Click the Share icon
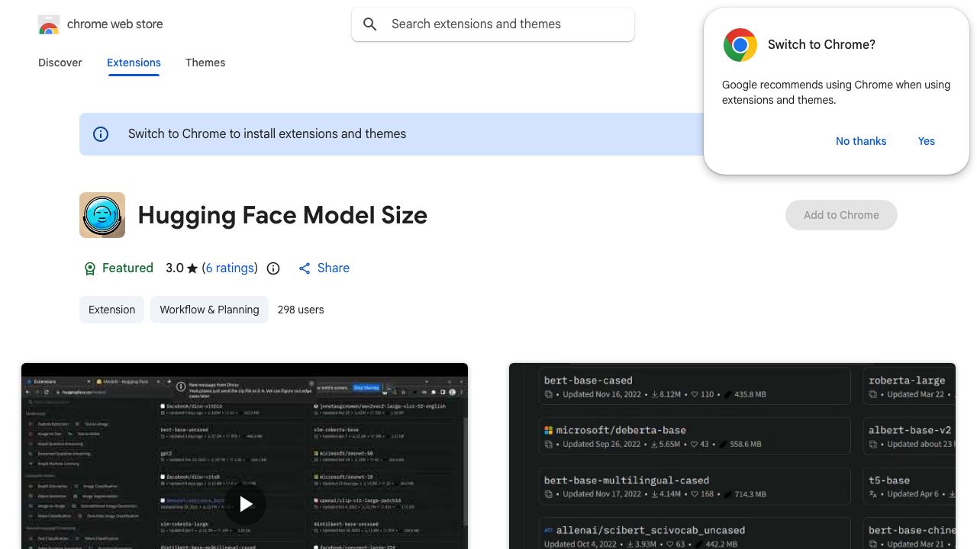 pyautogui.click(x=305, y=268)
